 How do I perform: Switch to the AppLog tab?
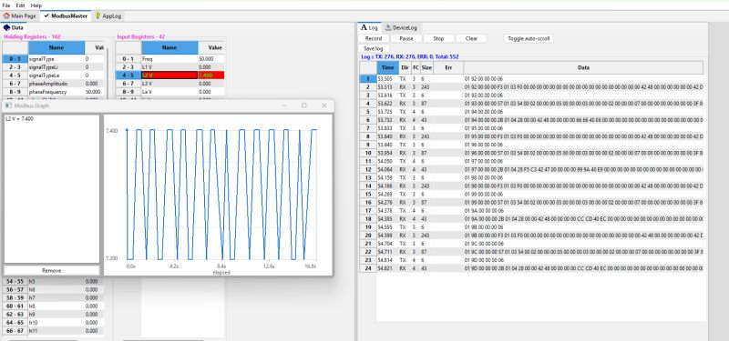click(108, 15)
